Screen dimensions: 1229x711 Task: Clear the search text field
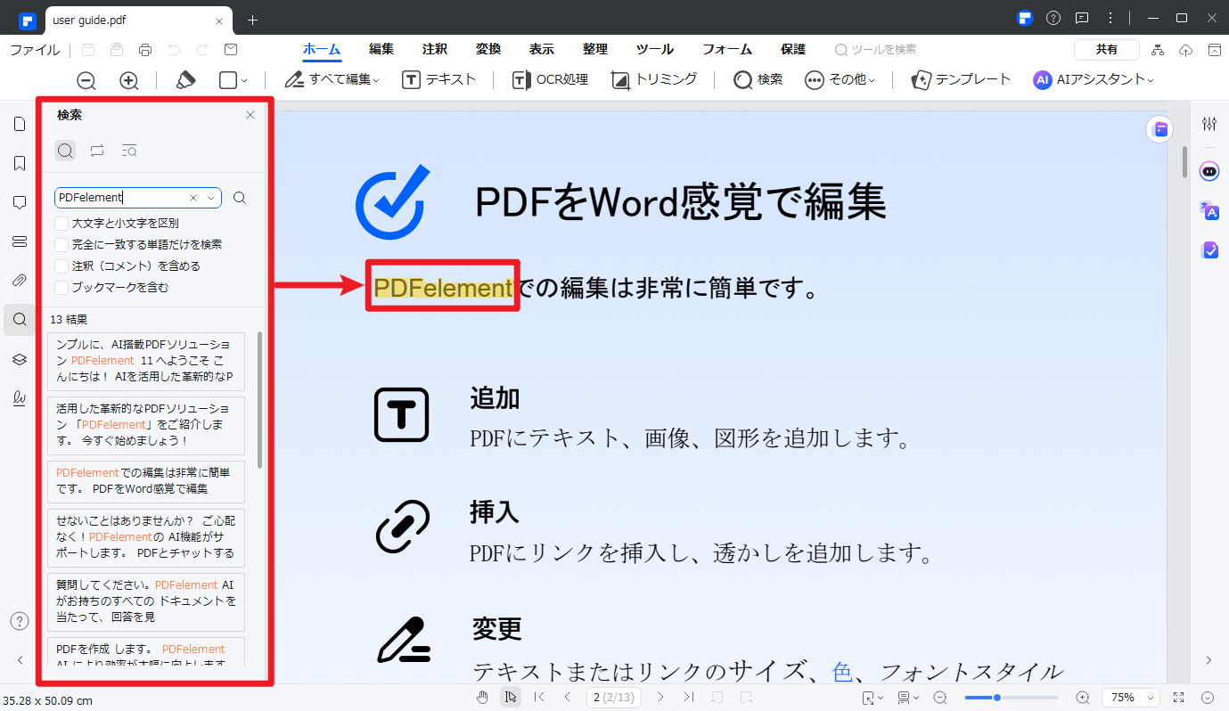tap(193, 198)
